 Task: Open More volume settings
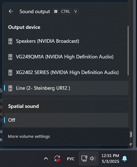coord(29,136)
